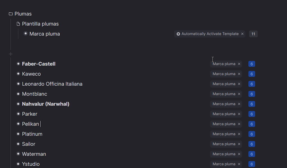
Task: Click the bullet beside Platinum
Action: (18, 134)
